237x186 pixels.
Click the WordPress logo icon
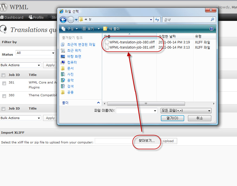point(3,7)
